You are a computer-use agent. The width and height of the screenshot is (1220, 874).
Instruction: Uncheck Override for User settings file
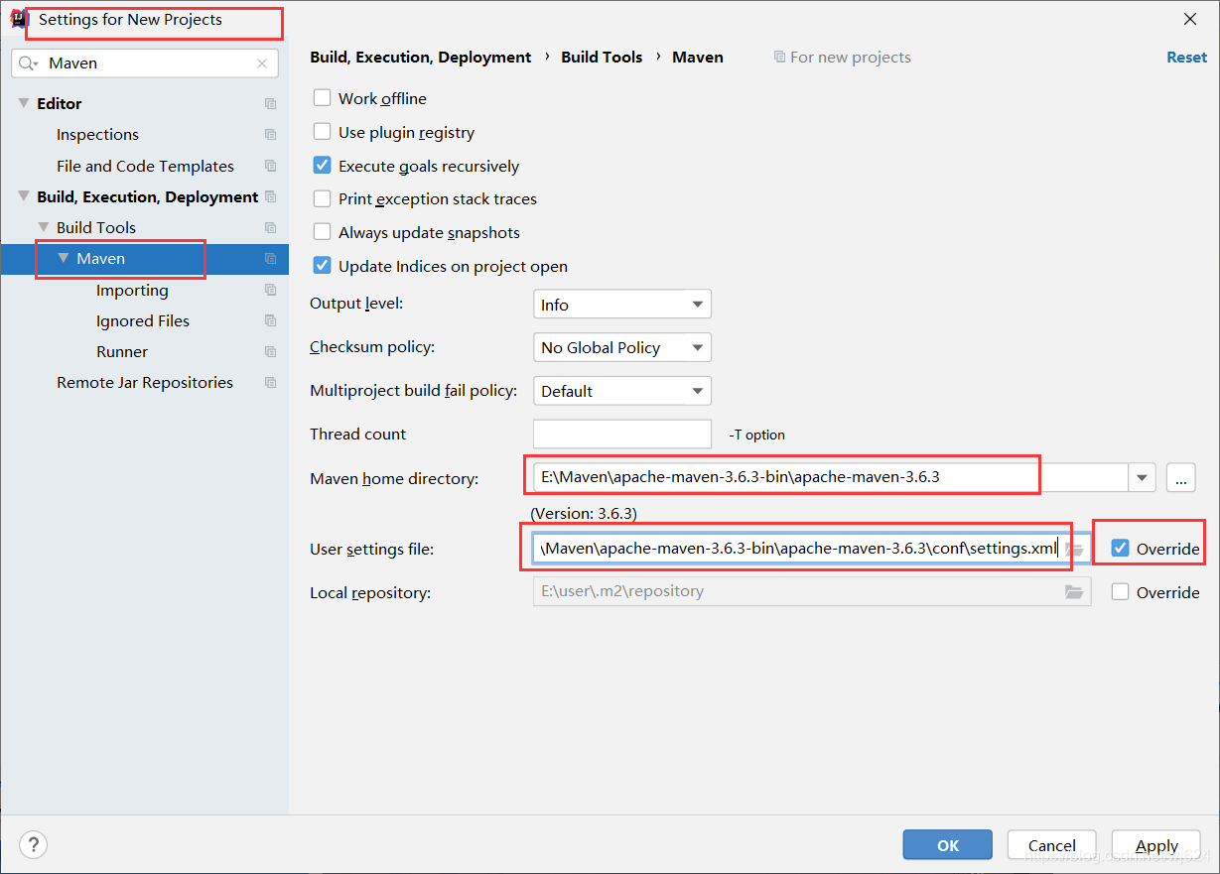(1121, 549)
